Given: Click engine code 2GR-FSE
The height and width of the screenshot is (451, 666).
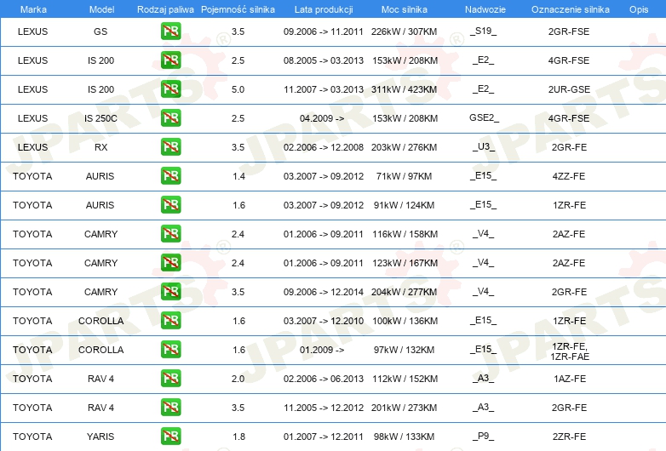Looking at the screenshot, I should tap(569, 31).
